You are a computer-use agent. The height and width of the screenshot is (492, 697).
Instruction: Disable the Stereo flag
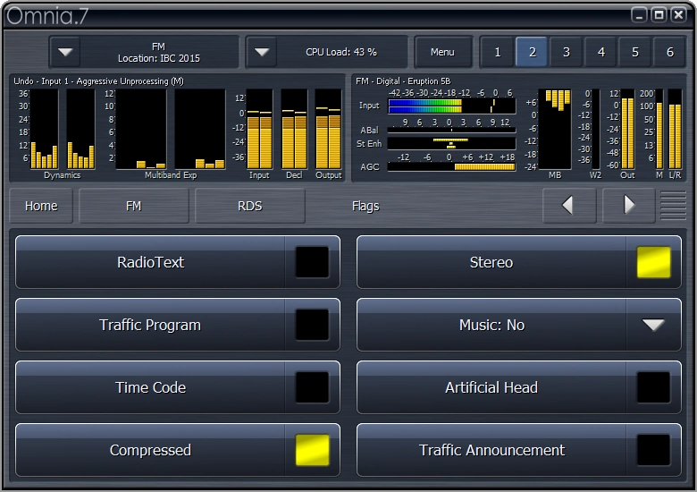pos(519,262)
